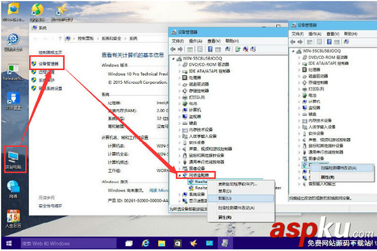This screenshot has width=377, height=251.
Task: Select 通用串行总线控制器 in middle Device Manager
Action: 206,162
